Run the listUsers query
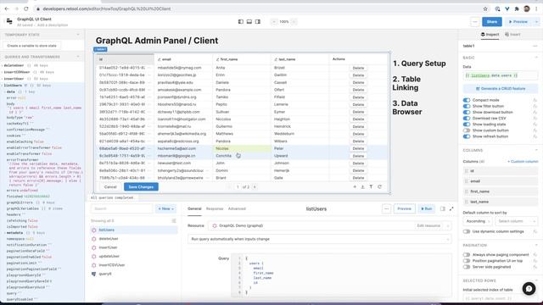Viewport: 543px width, 305px height. [x=426, y=208]
